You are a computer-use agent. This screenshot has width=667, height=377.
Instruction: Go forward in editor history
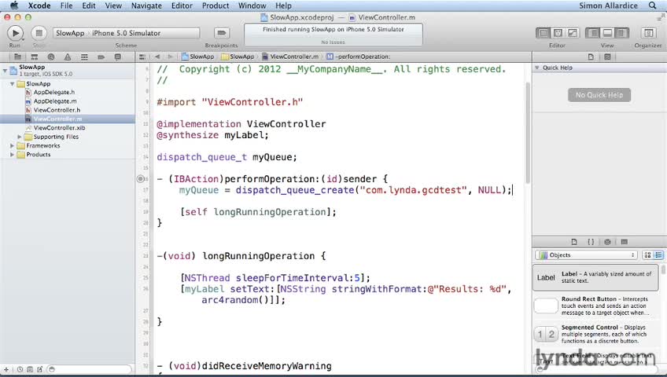(170, 57)
